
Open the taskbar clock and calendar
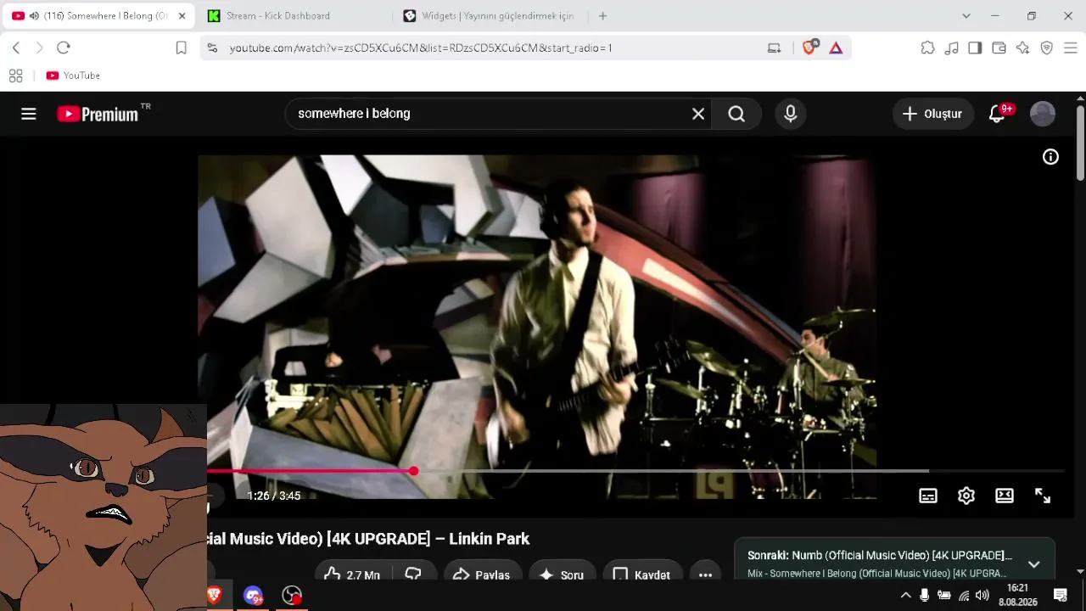(1018, 596)
